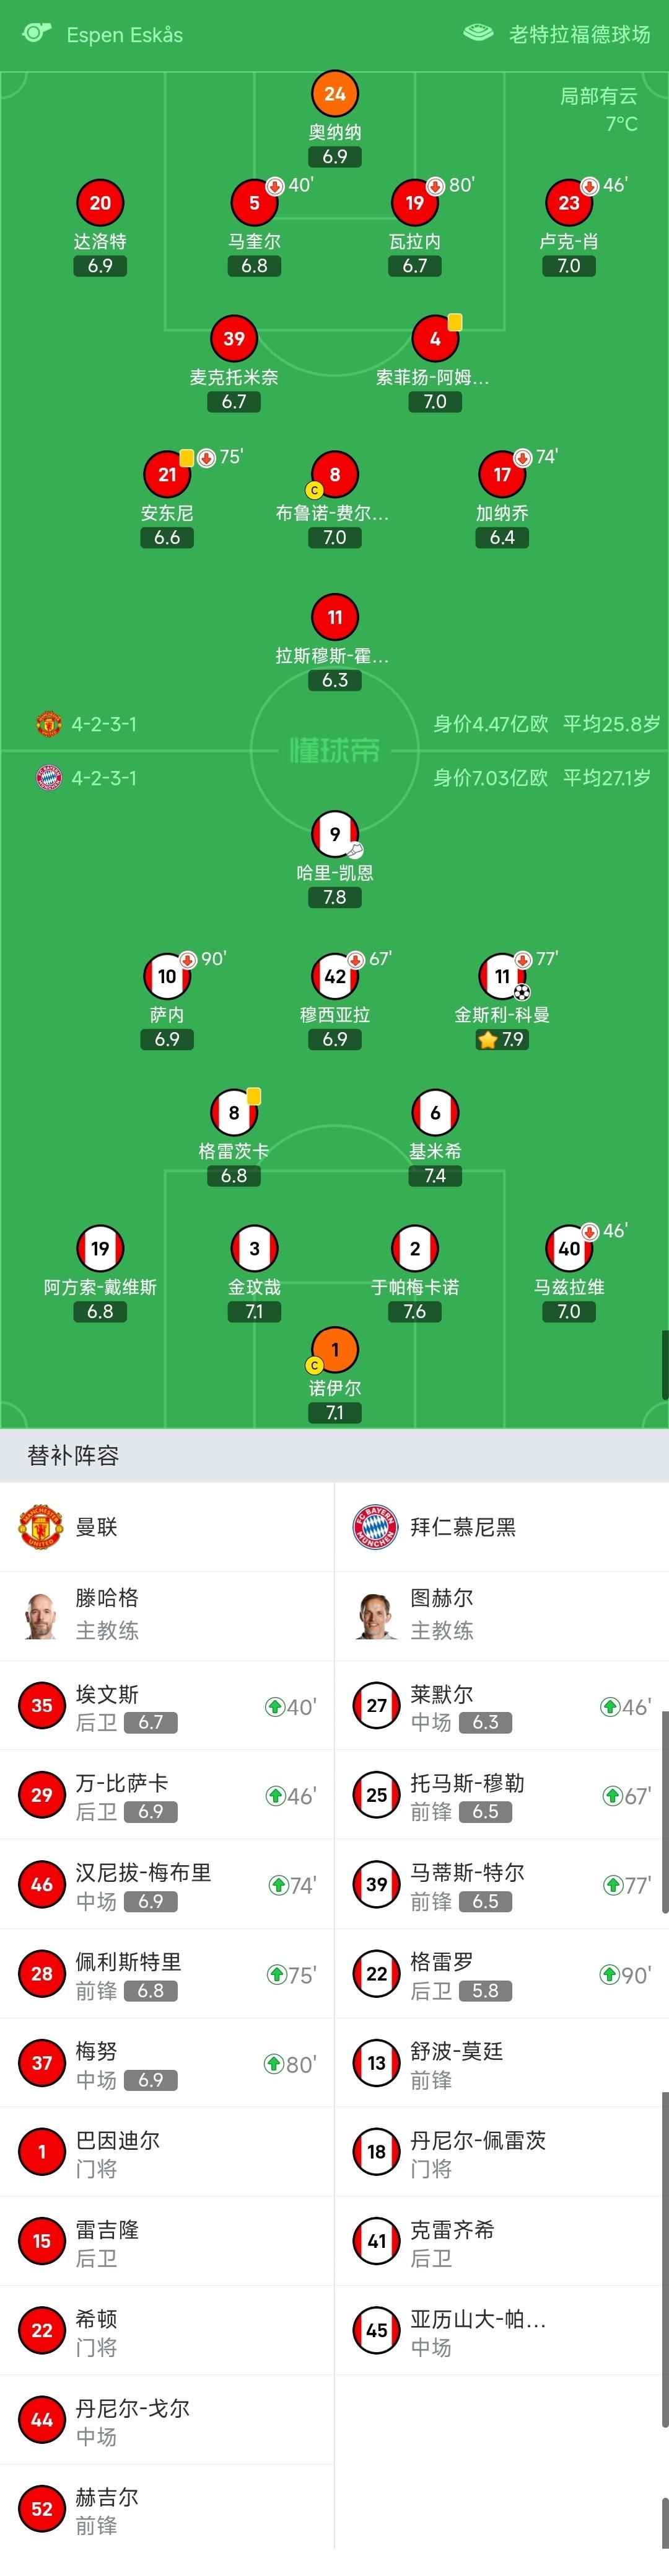Tap Bayern Munich crest in substitutes header
669x2576 pixels.
click(375, 1526)
